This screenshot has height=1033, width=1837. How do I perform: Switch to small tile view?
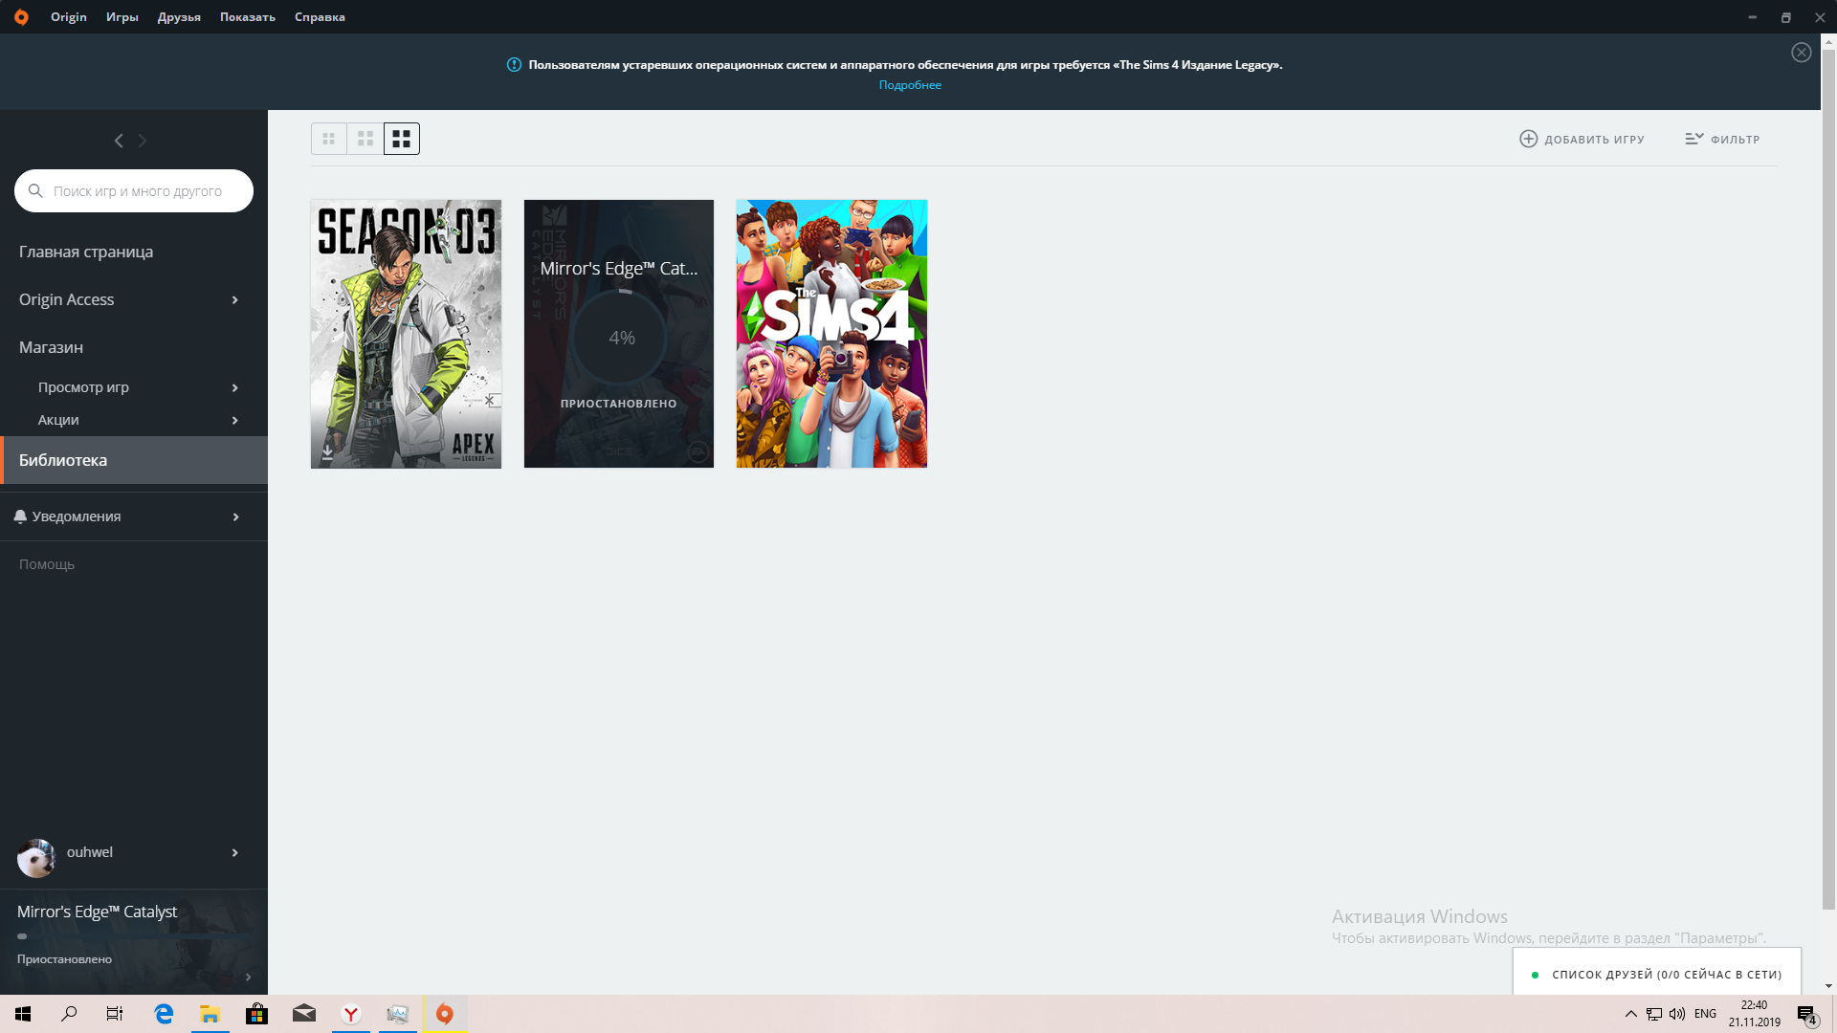(x=328, y=139)
